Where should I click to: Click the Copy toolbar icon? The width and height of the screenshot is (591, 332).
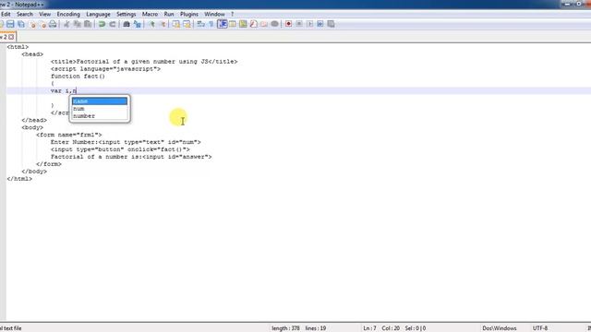coord(77,24)
